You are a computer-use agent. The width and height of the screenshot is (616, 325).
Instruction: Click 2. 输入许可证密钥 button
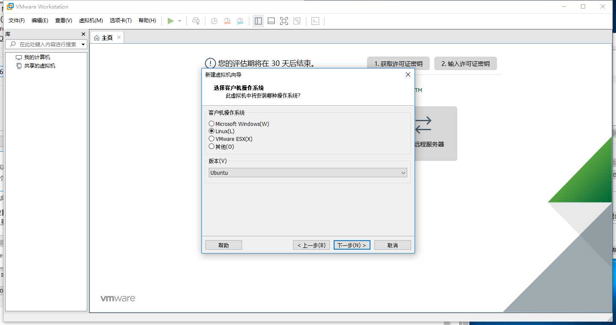point(465,63)
